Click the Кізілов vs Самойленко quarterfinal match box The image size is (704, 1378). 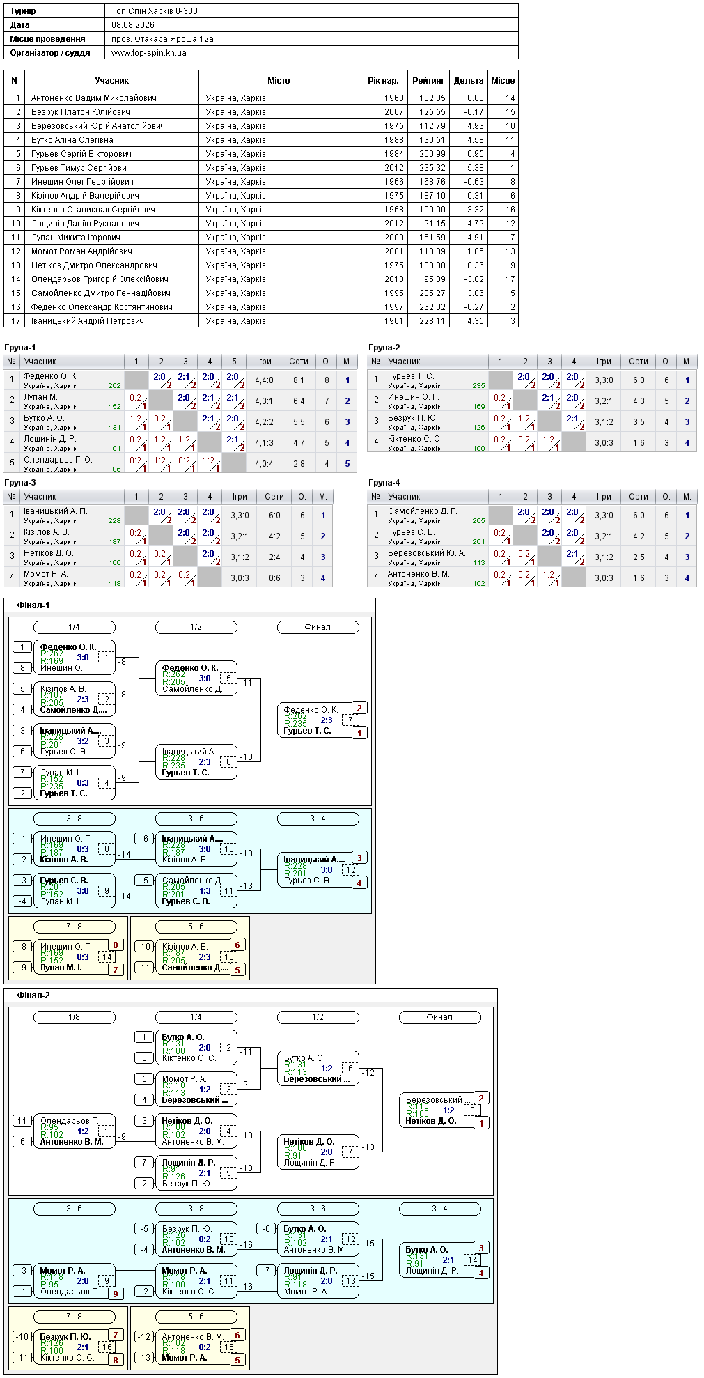75,699
